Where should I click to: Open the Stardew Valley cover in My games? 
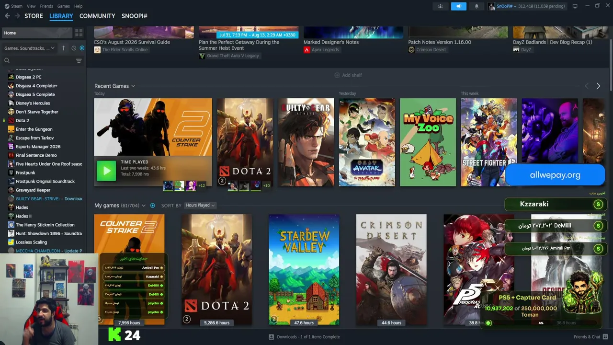coord(304,269)
